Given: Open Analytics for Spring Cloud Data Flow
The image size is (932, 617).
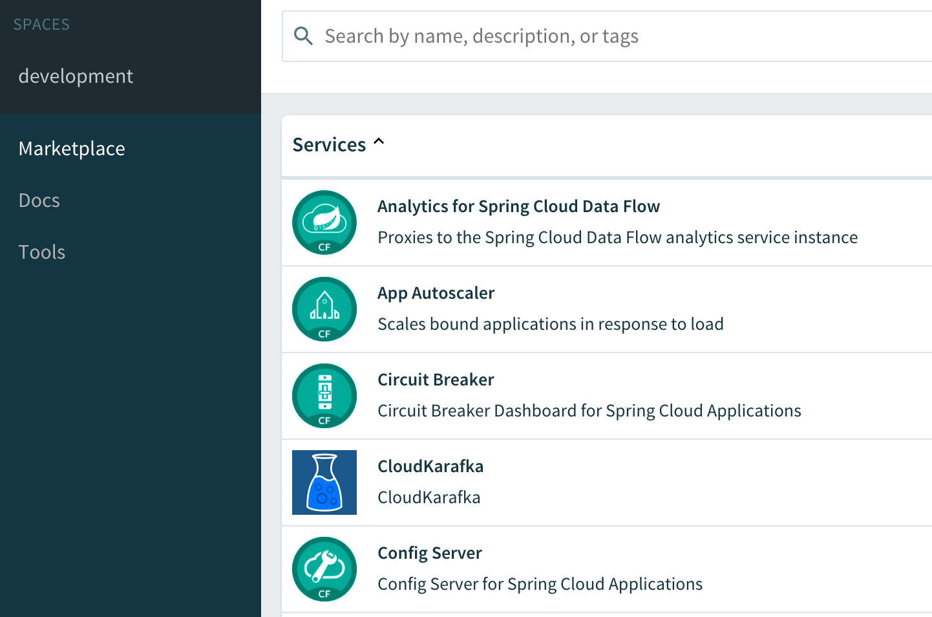Looking at the screenshot, I should (x=518, y=206).
